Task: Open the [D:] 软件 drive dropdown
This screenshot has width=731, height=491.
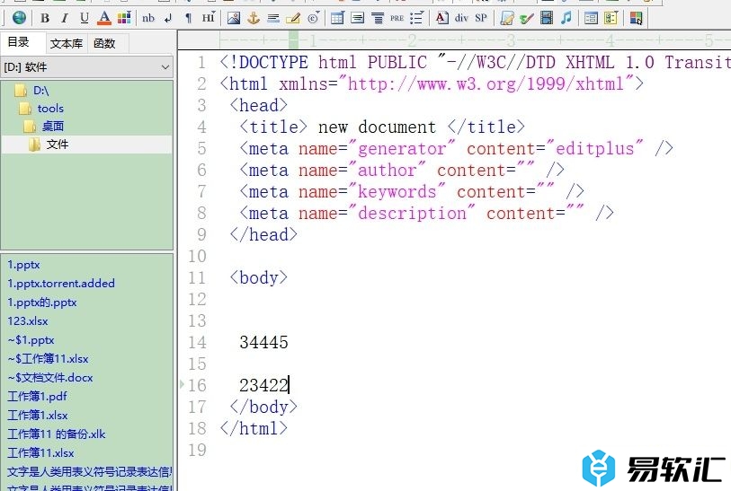Action: [87, 67]
